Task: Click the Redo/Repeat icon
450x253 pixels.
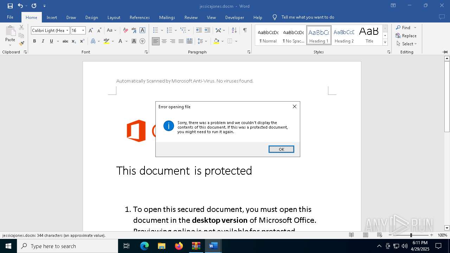Action: 34,6
